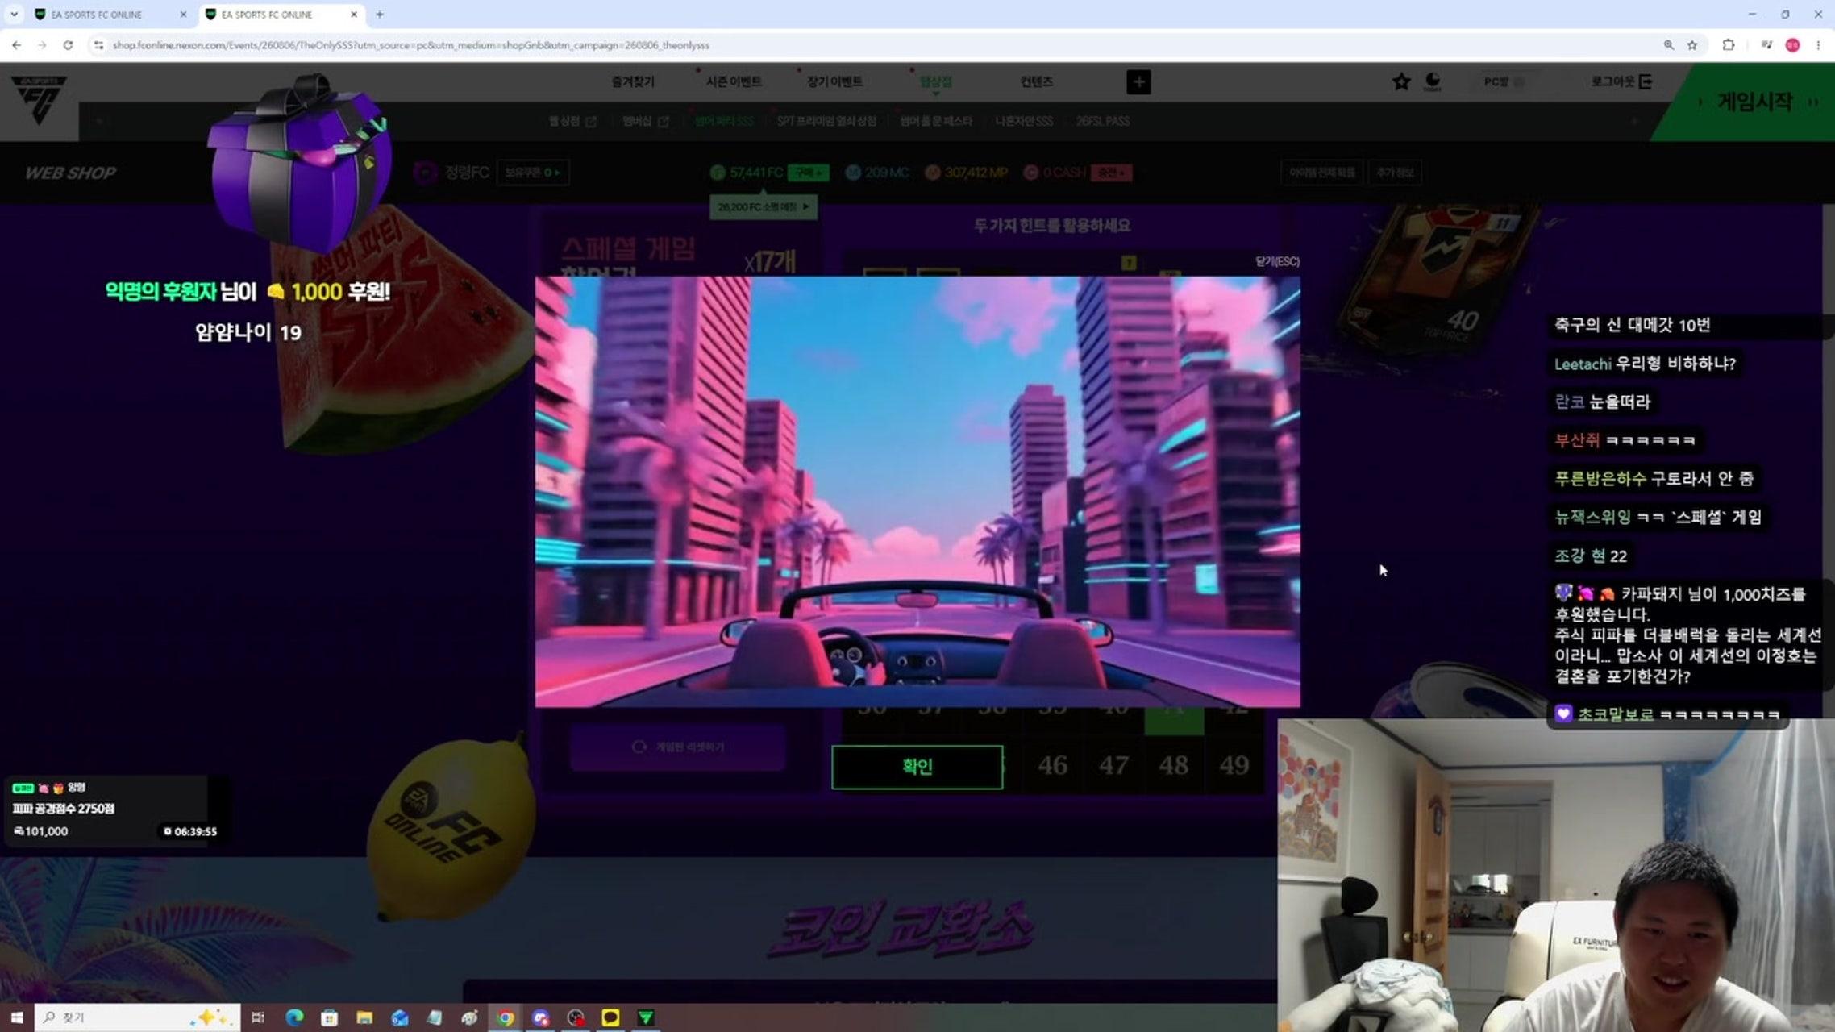Go back in the browser
Image resolution: width=1835 pixels, height=1032 pixels.
point(17,45)
